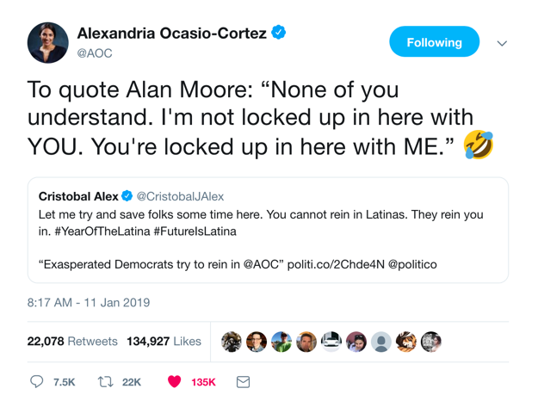Viewport: 538px width, 407px height.
Task: Click the reply speech bubble icon
Action: (36, 381)
